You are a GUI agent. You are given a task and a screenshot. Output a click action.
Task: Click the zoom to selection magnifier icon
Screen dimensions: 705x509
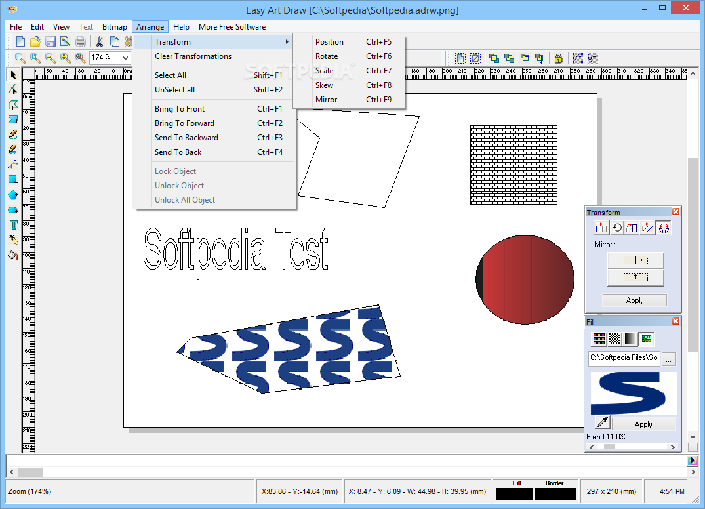pos(81,58)
